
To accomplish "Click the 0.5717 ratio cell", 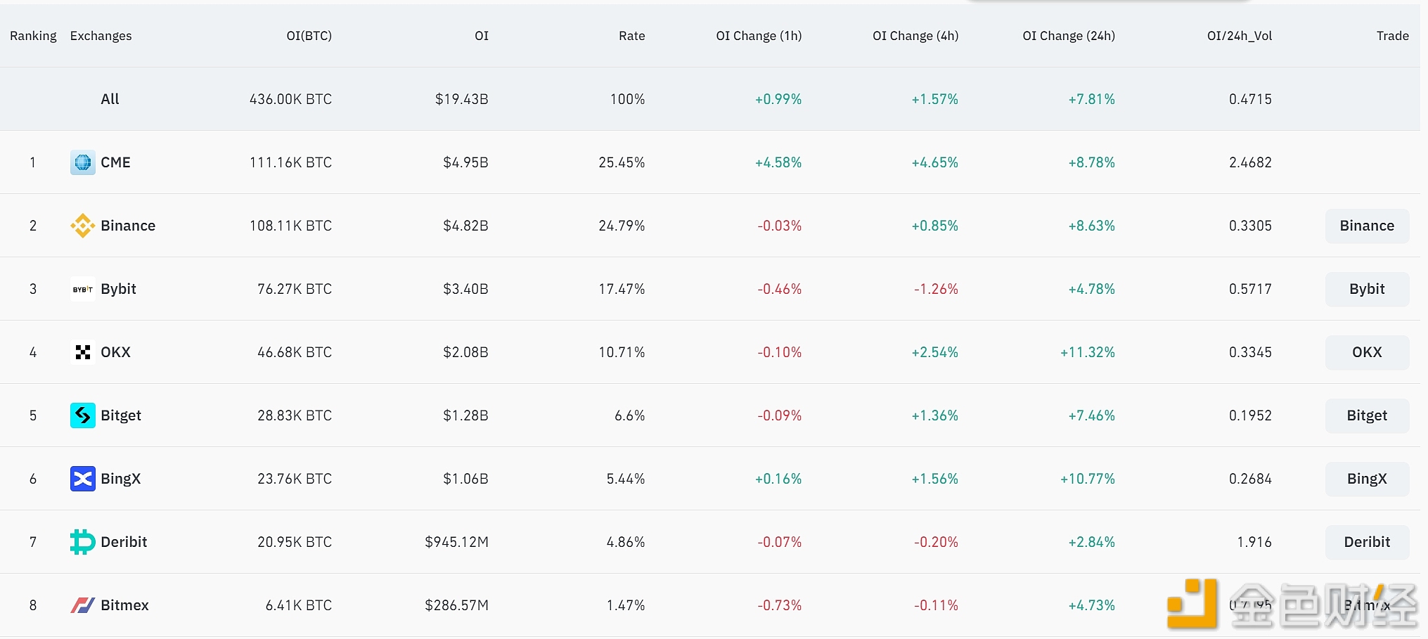I will pyautogui.click(x=1250, y=289).
